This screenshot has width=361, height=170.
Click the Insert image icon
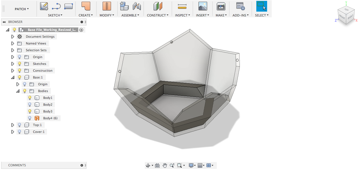(x=203, y=6)
